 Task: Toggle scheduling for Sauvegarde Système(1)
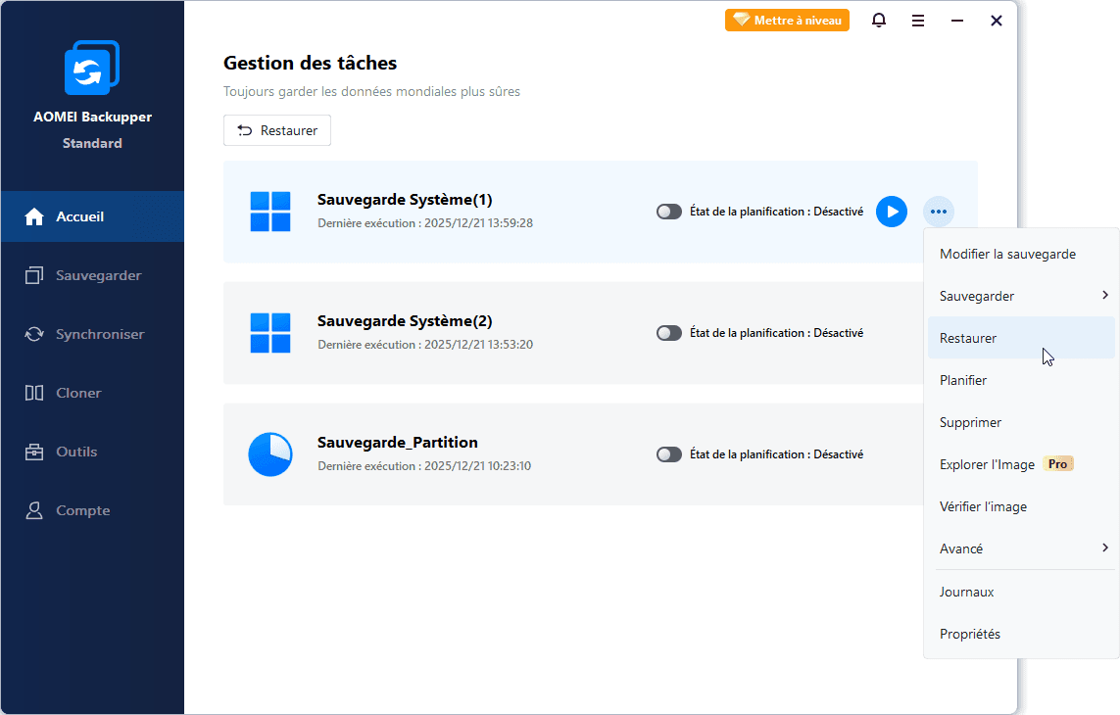click(669, 212)
